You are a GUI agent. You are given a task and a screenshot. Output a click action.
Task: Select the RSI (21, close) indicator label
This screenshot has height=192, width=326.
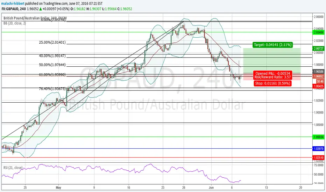[13, 168]
